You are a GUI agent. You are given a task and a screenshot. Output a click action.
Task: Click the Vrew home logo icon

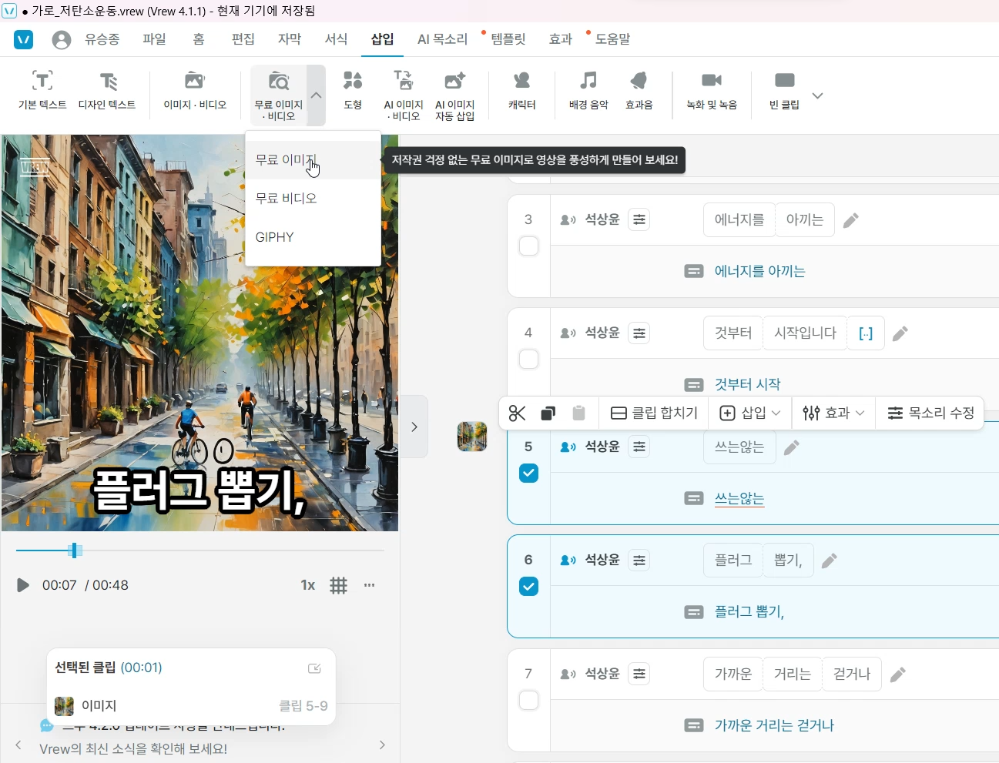click(x=24, y=39)
